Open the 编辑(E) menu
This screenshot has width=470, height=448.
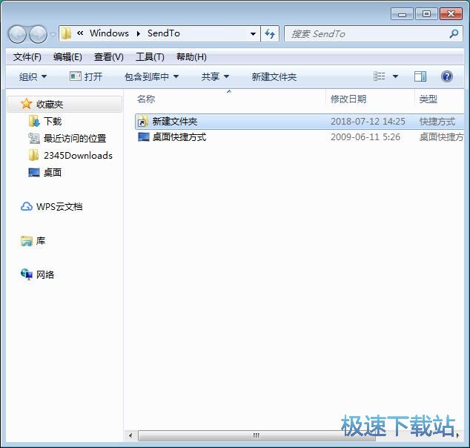(67, 57)
